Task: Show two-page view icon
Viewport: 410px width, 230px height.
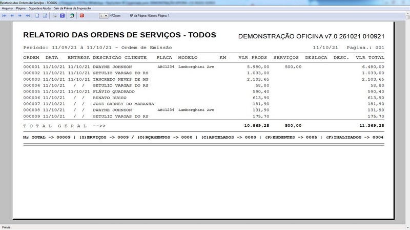Action: 45,16
